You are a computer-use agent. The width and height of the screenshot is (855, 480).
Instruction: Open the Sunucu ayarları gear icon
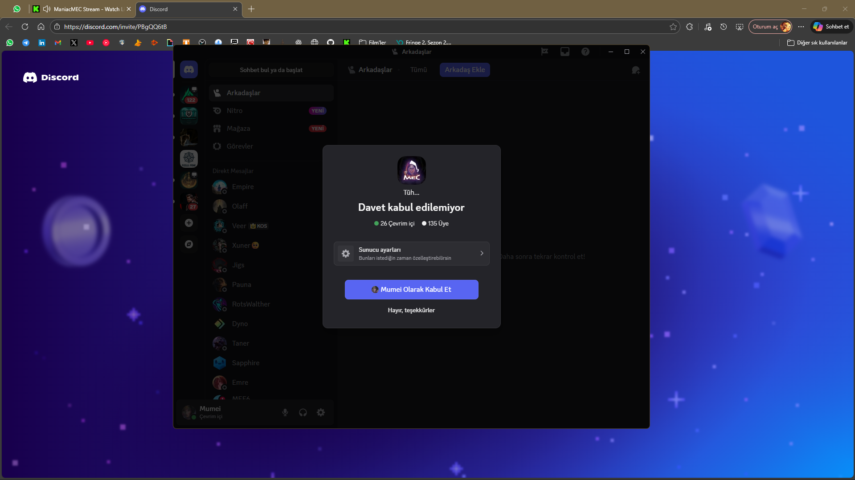346,254
